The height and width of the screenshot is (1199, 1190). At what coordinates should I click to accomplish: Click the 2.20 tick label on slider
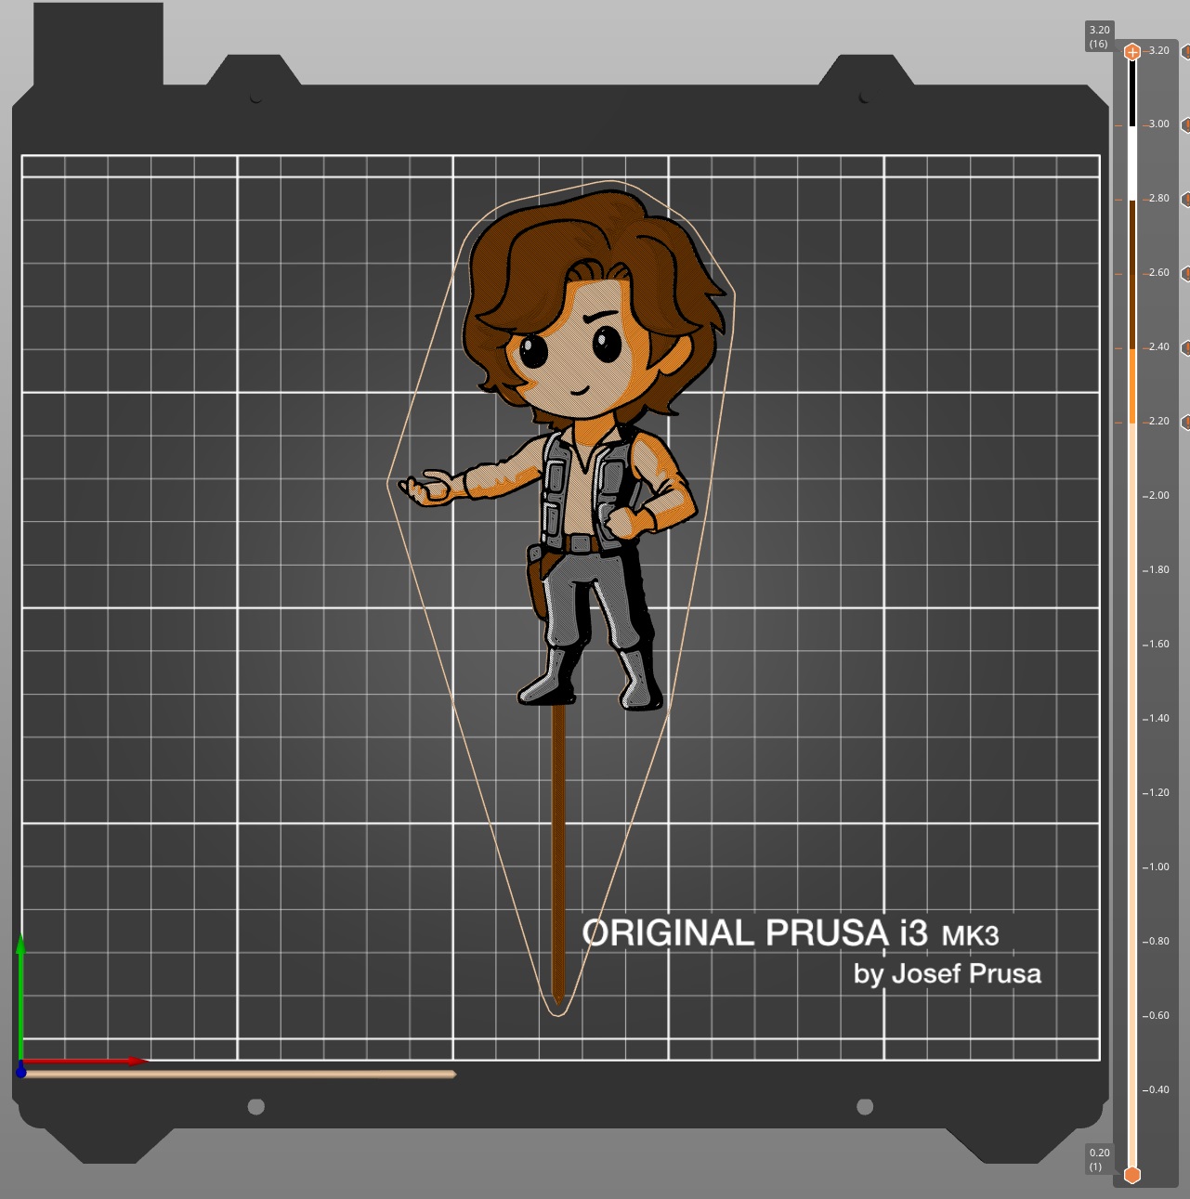(1158, 422)
